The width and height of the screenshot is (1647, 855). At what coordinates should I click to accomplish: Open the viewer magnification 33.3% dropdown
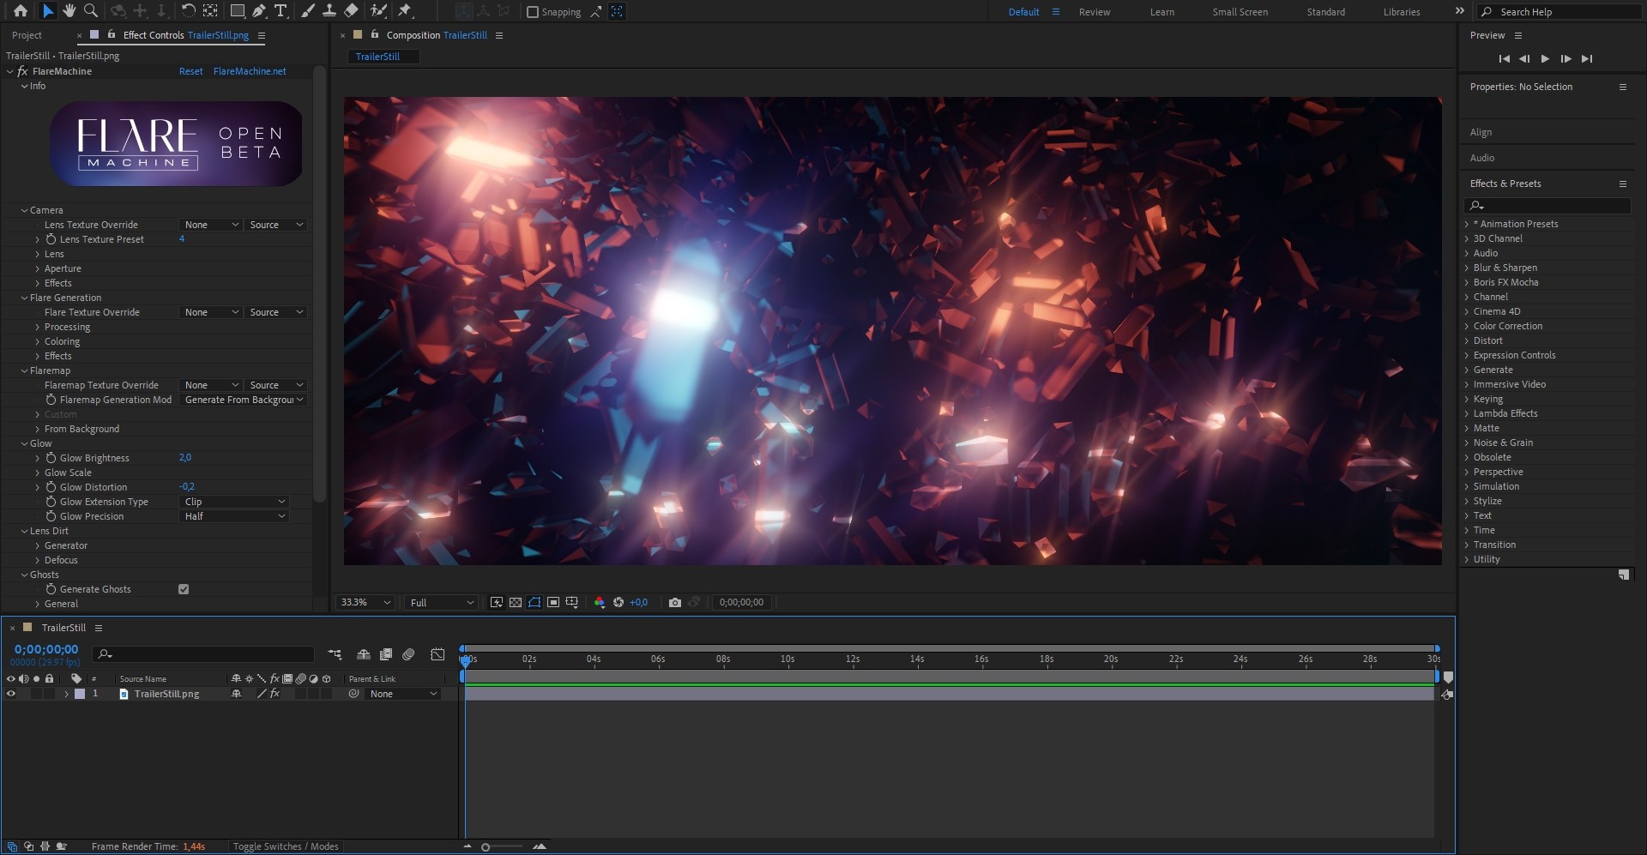tap(365, 603)
